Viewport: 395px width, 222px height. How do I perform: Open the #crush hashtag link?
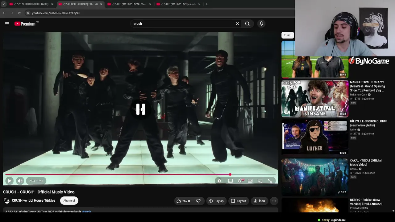click(x=87, y=212)
